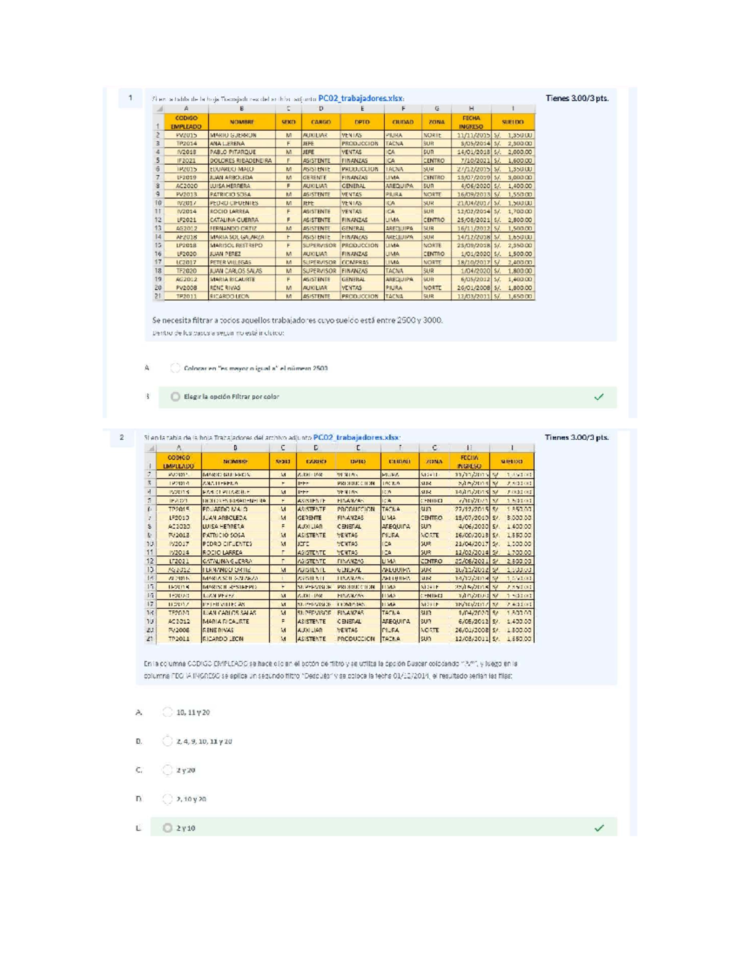Select the highlighted '2 y 10' answer radio
The width and height of the screenshot is (740, 958).
(167, 828)
